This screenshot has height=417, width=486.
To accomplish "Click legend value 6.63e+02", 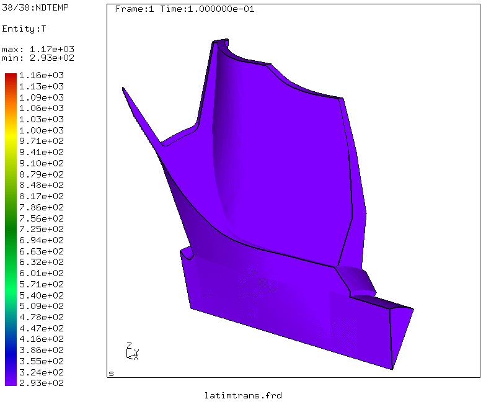I will (x=42, y=251).
